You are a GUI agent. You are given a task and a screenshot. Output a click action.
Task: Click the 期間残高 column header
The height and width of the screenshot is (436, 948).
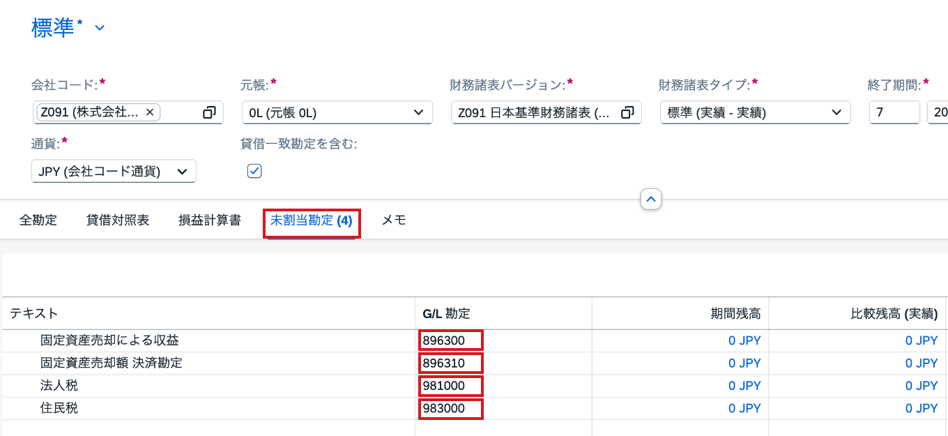(x=680, y=314)
